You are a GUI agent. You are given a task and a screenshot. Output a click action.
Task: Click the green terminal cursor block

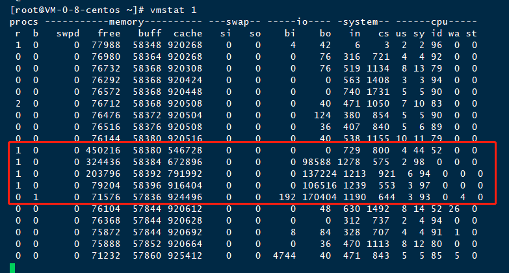12,268
